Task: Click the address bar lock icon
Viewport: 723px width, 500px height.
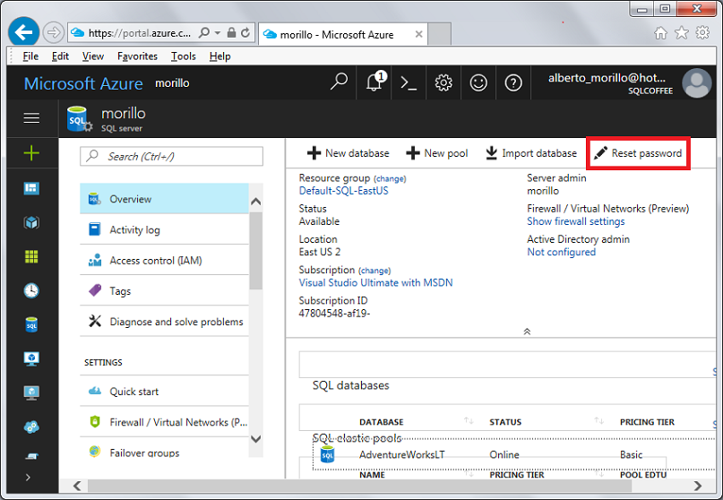Action: point(231,32)
